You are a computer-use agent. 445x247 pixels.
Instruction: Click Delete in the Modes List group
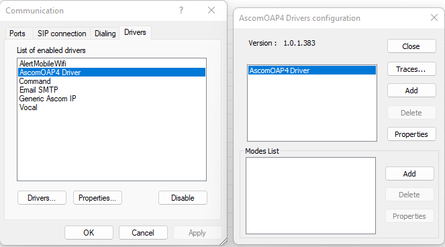click(409, 195)
